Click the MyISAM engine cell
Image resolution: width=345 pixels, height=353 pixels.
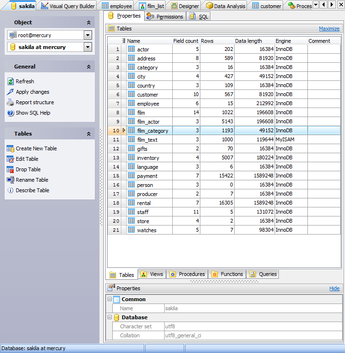pos(291,139)
